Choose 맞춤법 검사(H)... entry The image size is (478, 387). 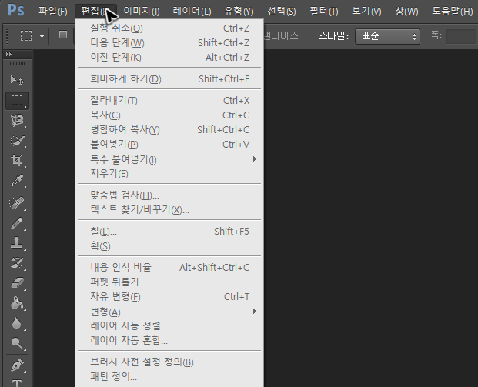pyautogui.click(x=169, y=195)
